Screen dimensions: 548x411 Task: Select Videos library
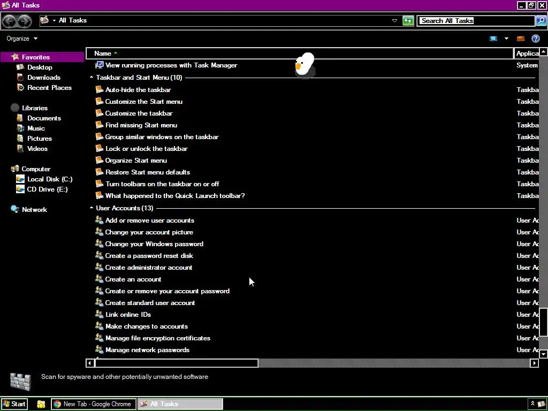(x=37, y=149)
